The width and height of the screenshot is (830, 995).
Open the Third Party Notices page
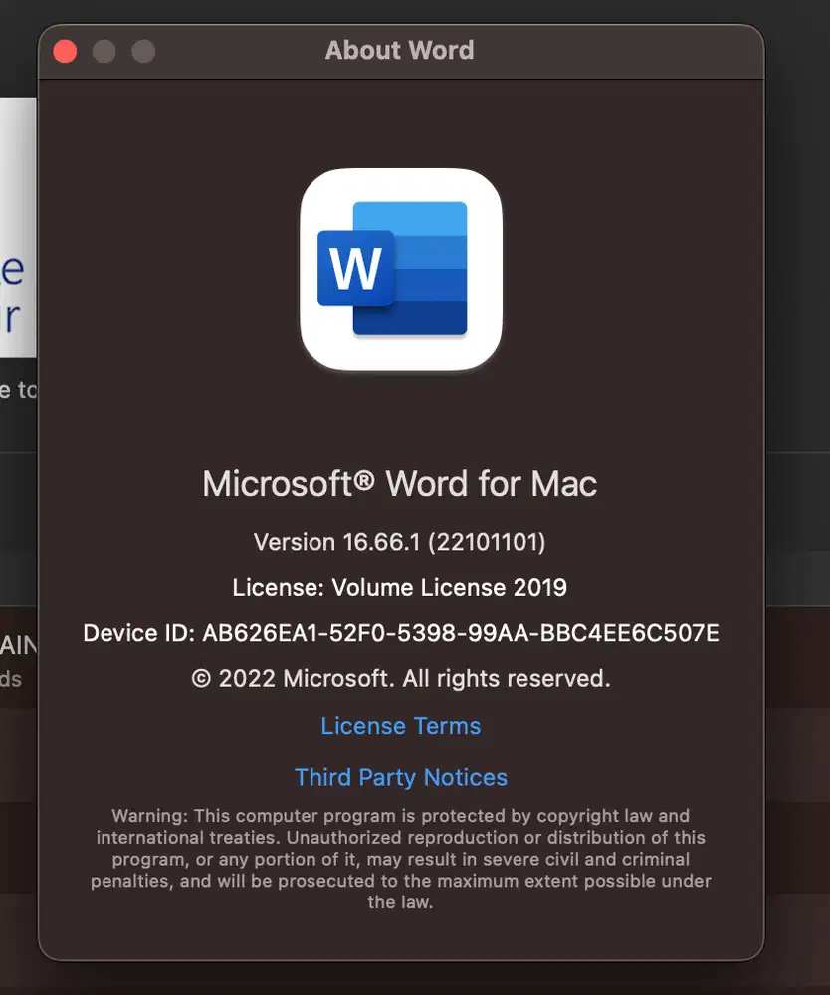pyautogui.click(x=400, y=777)
